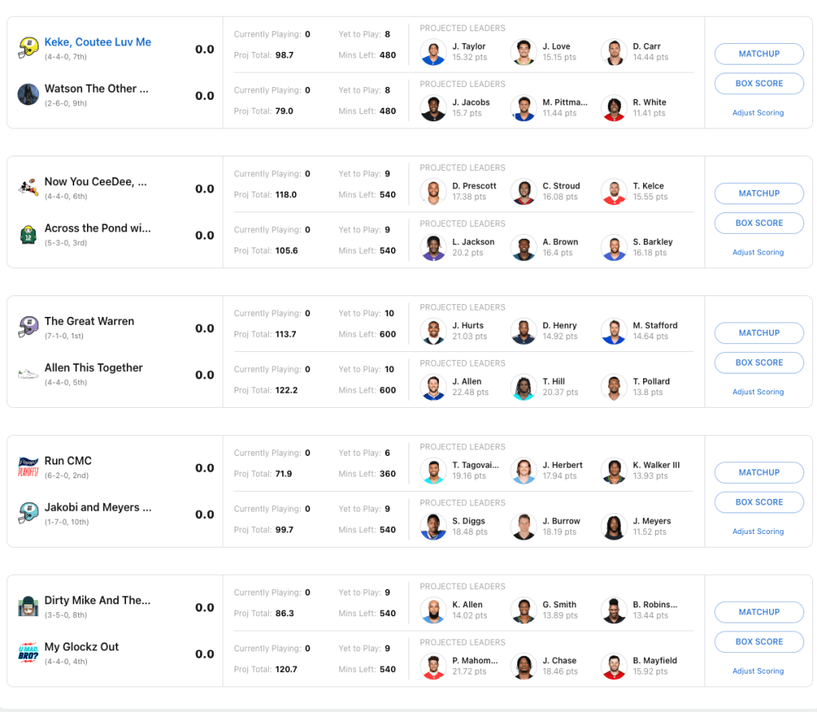Viewport: 817px width, 712px height.
Task: Open Matchup for Keke, Coutee Luv Me game
Action: [759, 53]
